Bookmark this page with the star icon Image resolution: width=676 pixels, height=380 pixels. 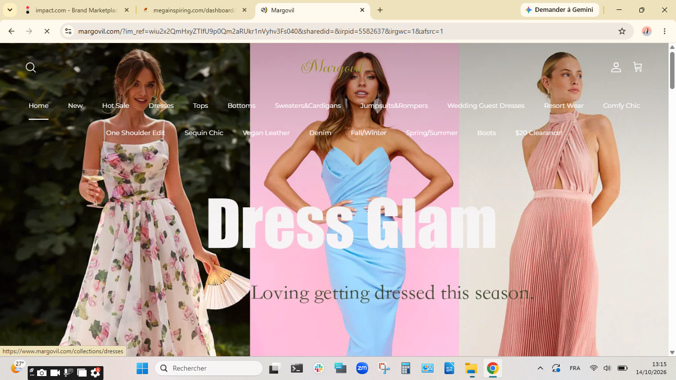[x=622, y=31]
